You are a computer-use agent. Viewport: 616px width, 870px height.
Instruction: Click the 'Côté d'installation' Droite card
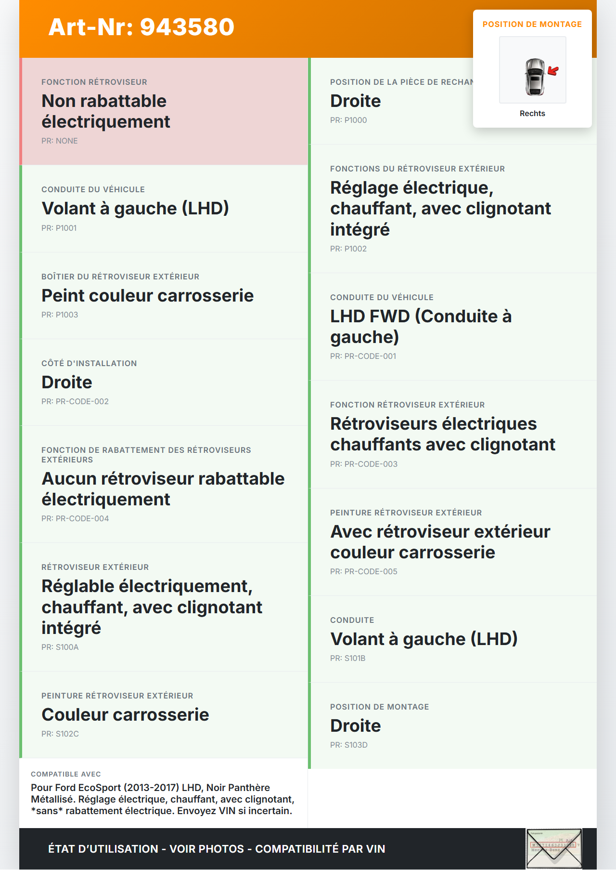pyautogui.click(x=164, y=382)
